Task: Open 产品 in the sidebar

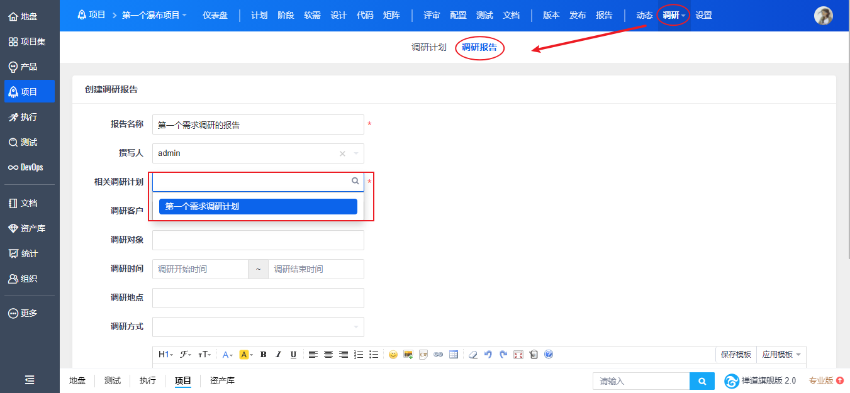Action: coord(30,67)
